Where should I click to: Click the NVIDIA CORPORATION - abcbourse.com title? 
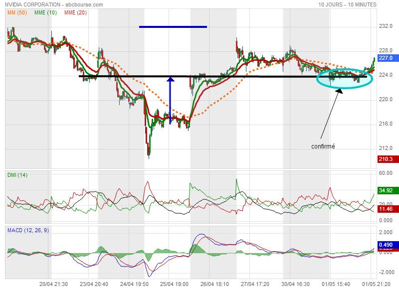pos(54,4)
